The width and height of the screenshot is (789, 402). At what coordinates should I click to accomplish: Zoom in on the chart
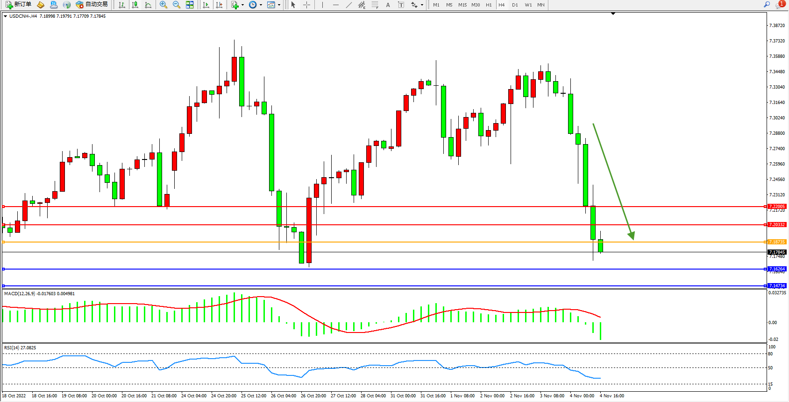(x=163, y=5)
